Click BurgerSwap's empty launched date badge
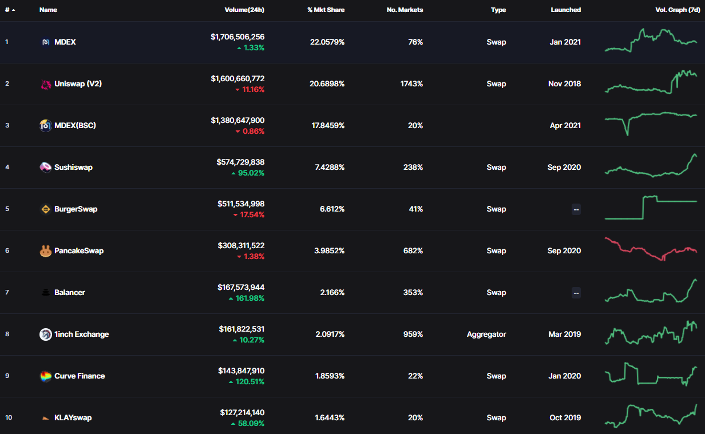 point(576,209)
